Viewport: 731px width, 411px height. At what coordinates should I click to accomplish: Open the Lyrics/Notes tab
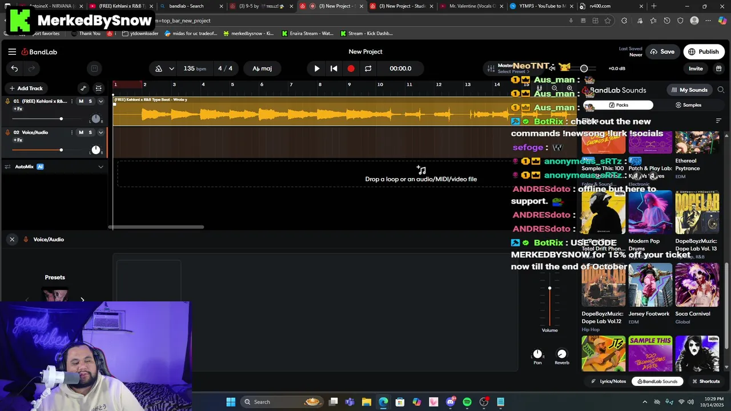608,381
